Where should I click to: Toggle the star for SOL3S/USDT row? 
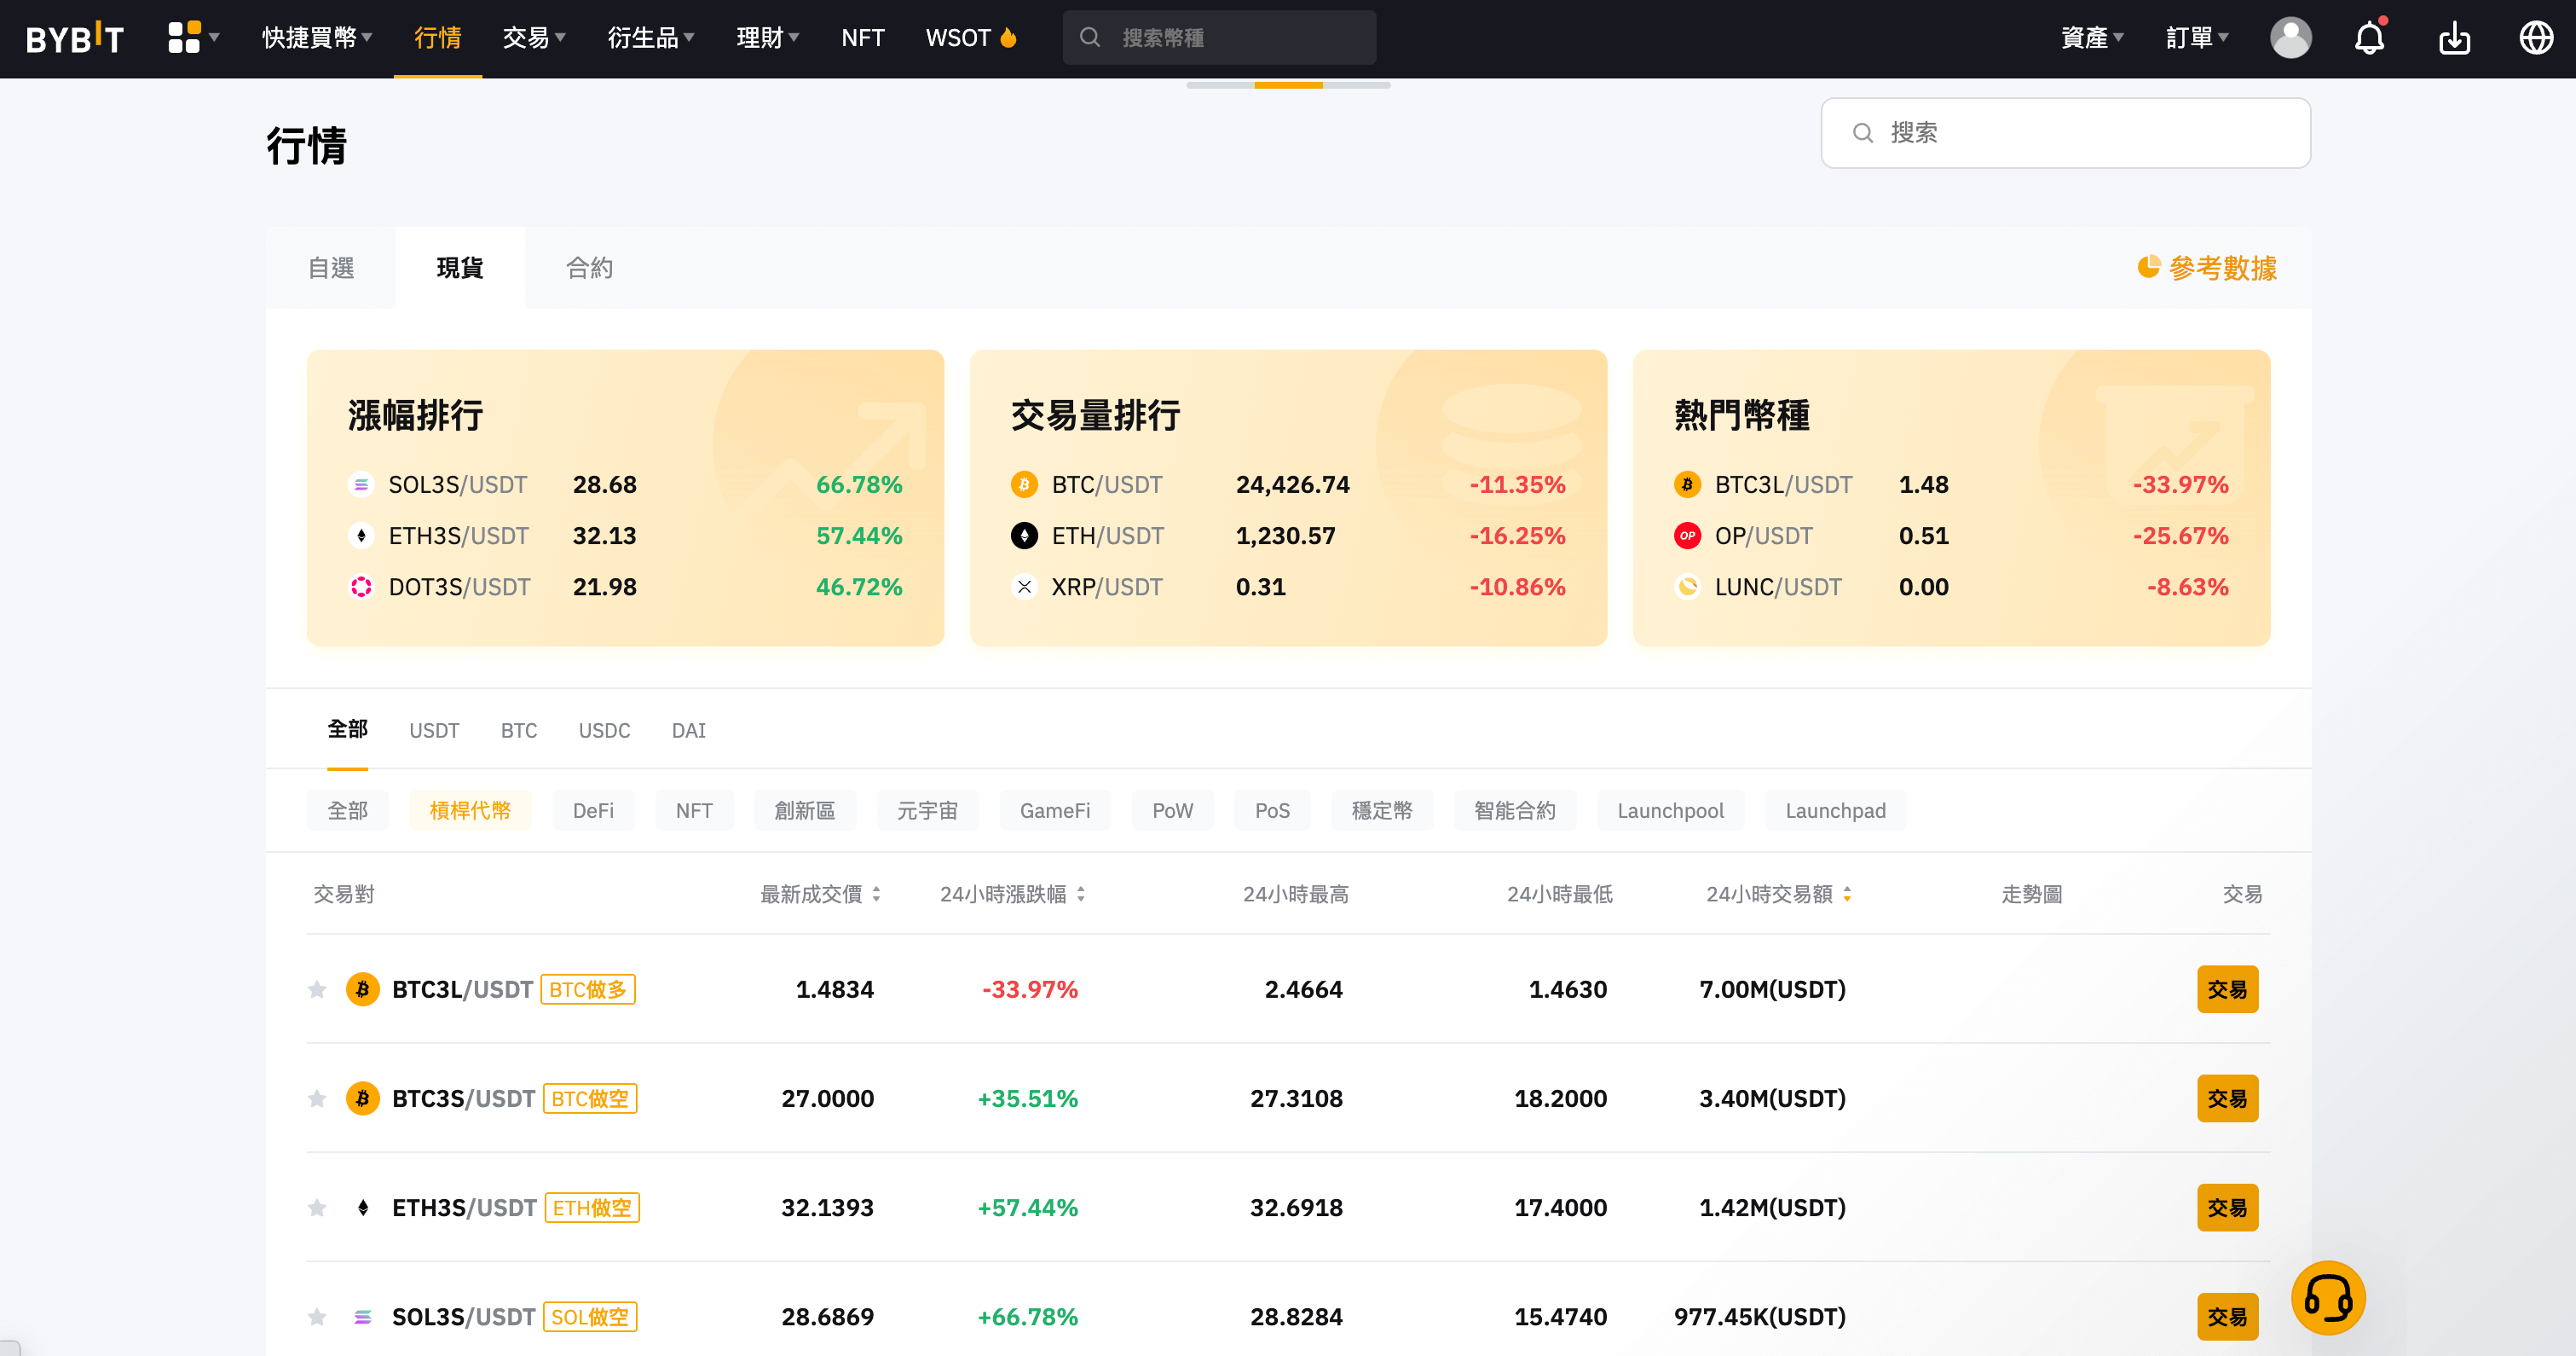pyautogui.click(x=317, y=1317)
